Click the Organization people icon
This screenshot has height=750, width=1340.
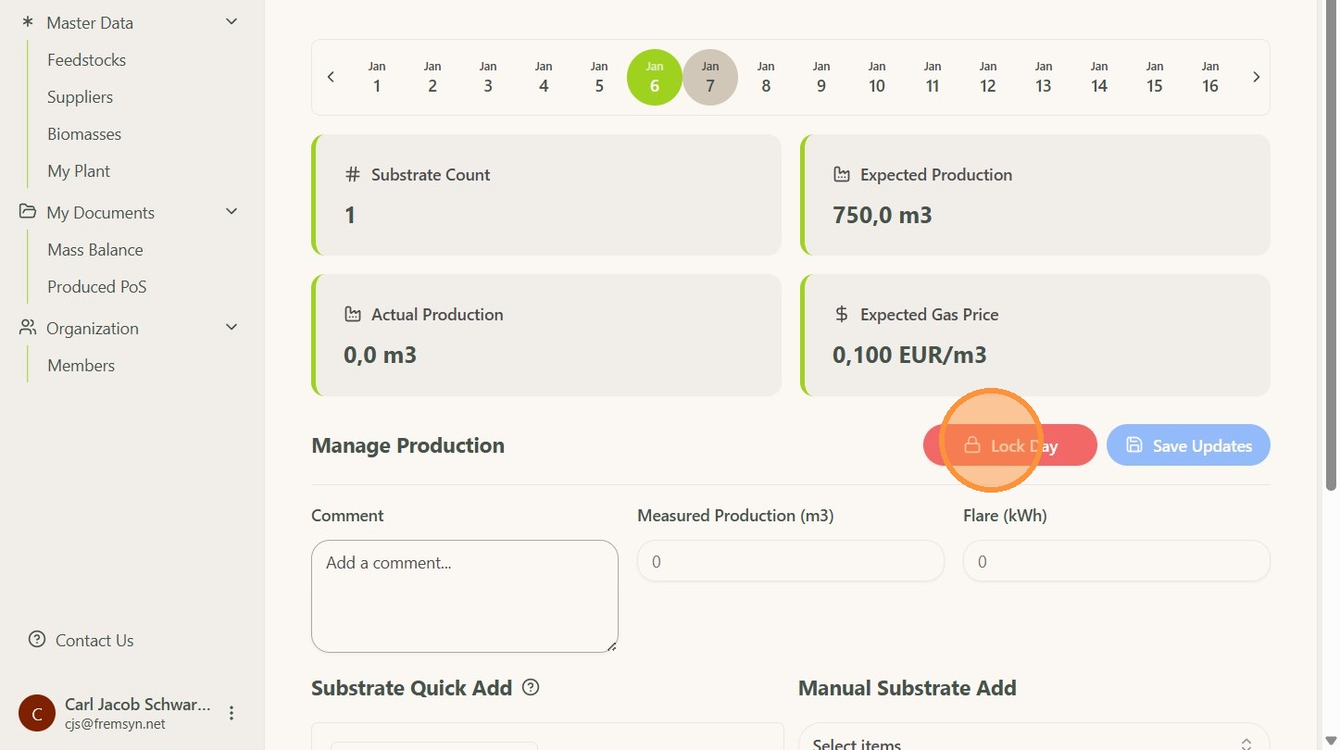point(28,328)
